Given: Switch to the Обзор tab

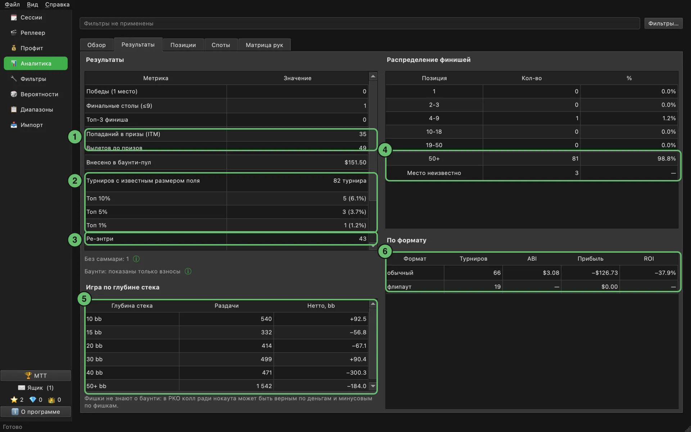Looking at the screenshot, I should coord(96,45).
